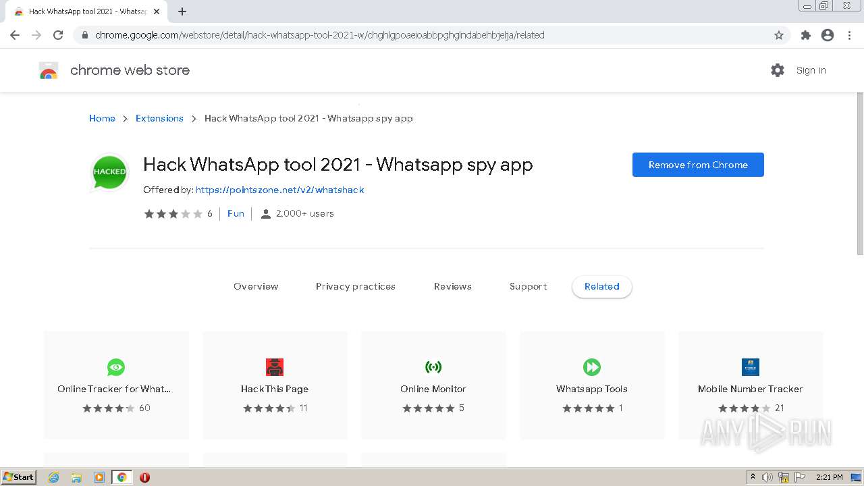The image size is (864, 486).
Task: Close the Hack WhatsApp tool tab
Action: [157, 11]
